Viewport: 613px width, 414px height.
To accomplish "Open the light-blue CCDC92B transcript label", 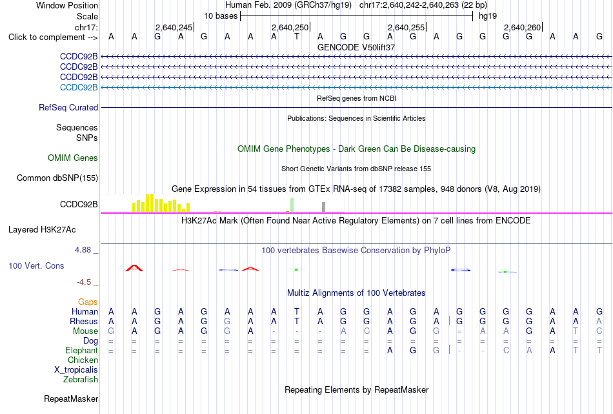I will pos(79,87).
